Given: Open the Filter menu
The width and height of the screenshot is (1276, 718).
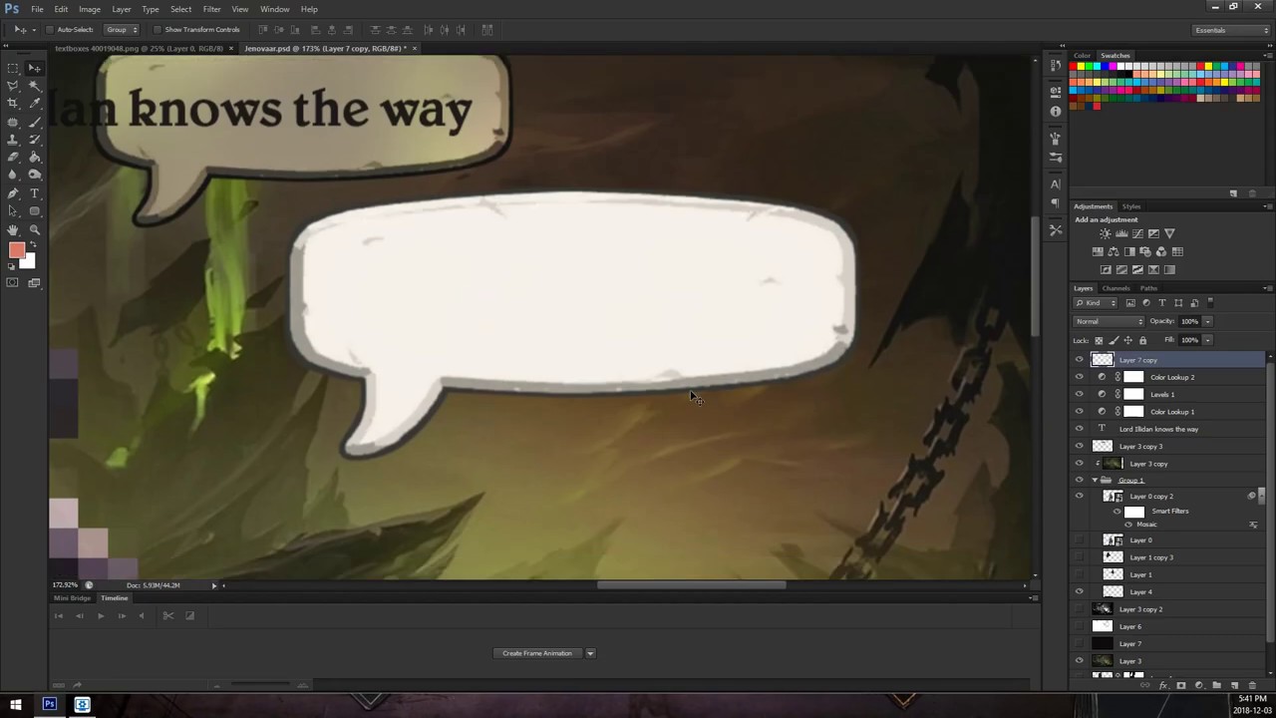Looking at the screenshot, I should pos(211,9).
